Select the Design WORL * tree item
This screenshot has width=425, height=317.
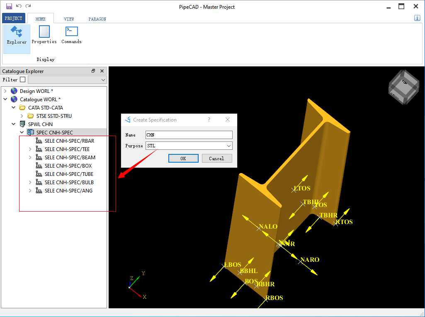(36, 91)
